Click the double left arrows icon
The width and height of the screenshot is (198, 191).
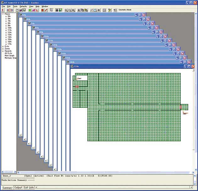pos(8,10)
